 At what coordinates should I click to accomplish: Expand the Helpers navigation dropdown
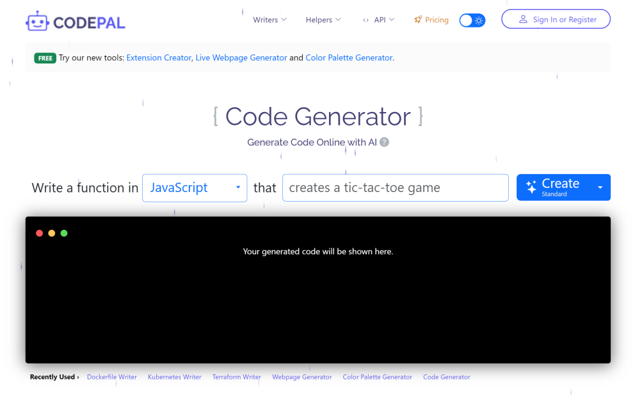(x=323, y=20)
